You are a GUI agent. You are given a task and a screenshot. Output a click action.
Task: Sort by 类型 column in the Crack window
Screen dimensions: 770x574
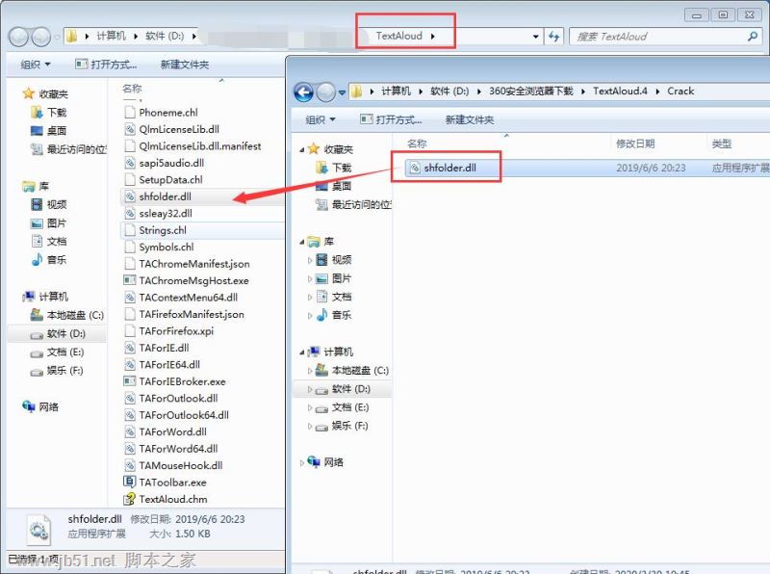(721, 143)
